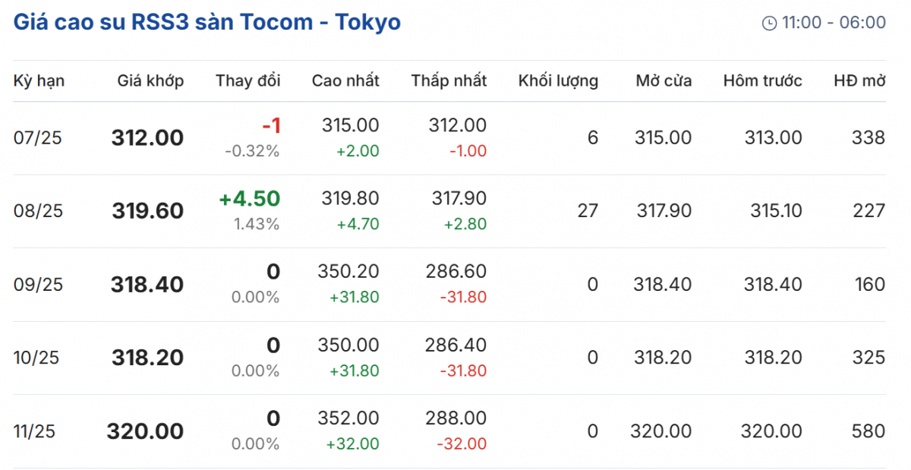Click the Khối lượng column header
The height and width of the screenshot is (470, 911).
coord(558,80)
